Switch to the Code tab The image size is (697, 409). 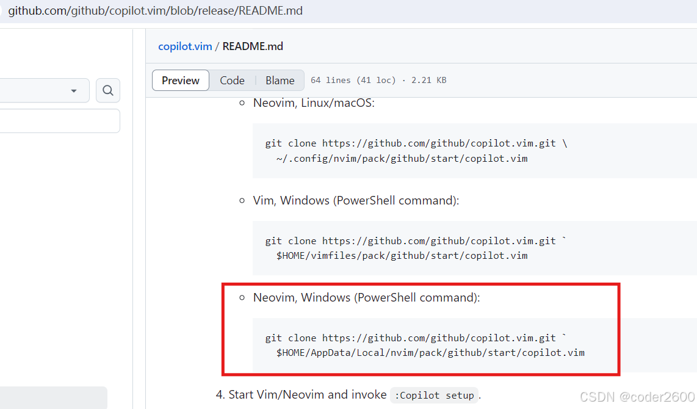[232, 81]
